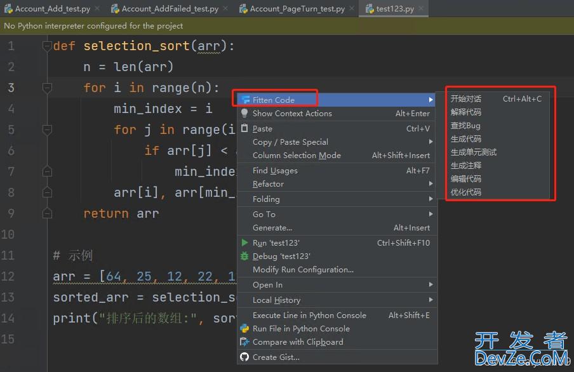Choose Find Usages
574x372 pixels.
[x=336, y=170]
